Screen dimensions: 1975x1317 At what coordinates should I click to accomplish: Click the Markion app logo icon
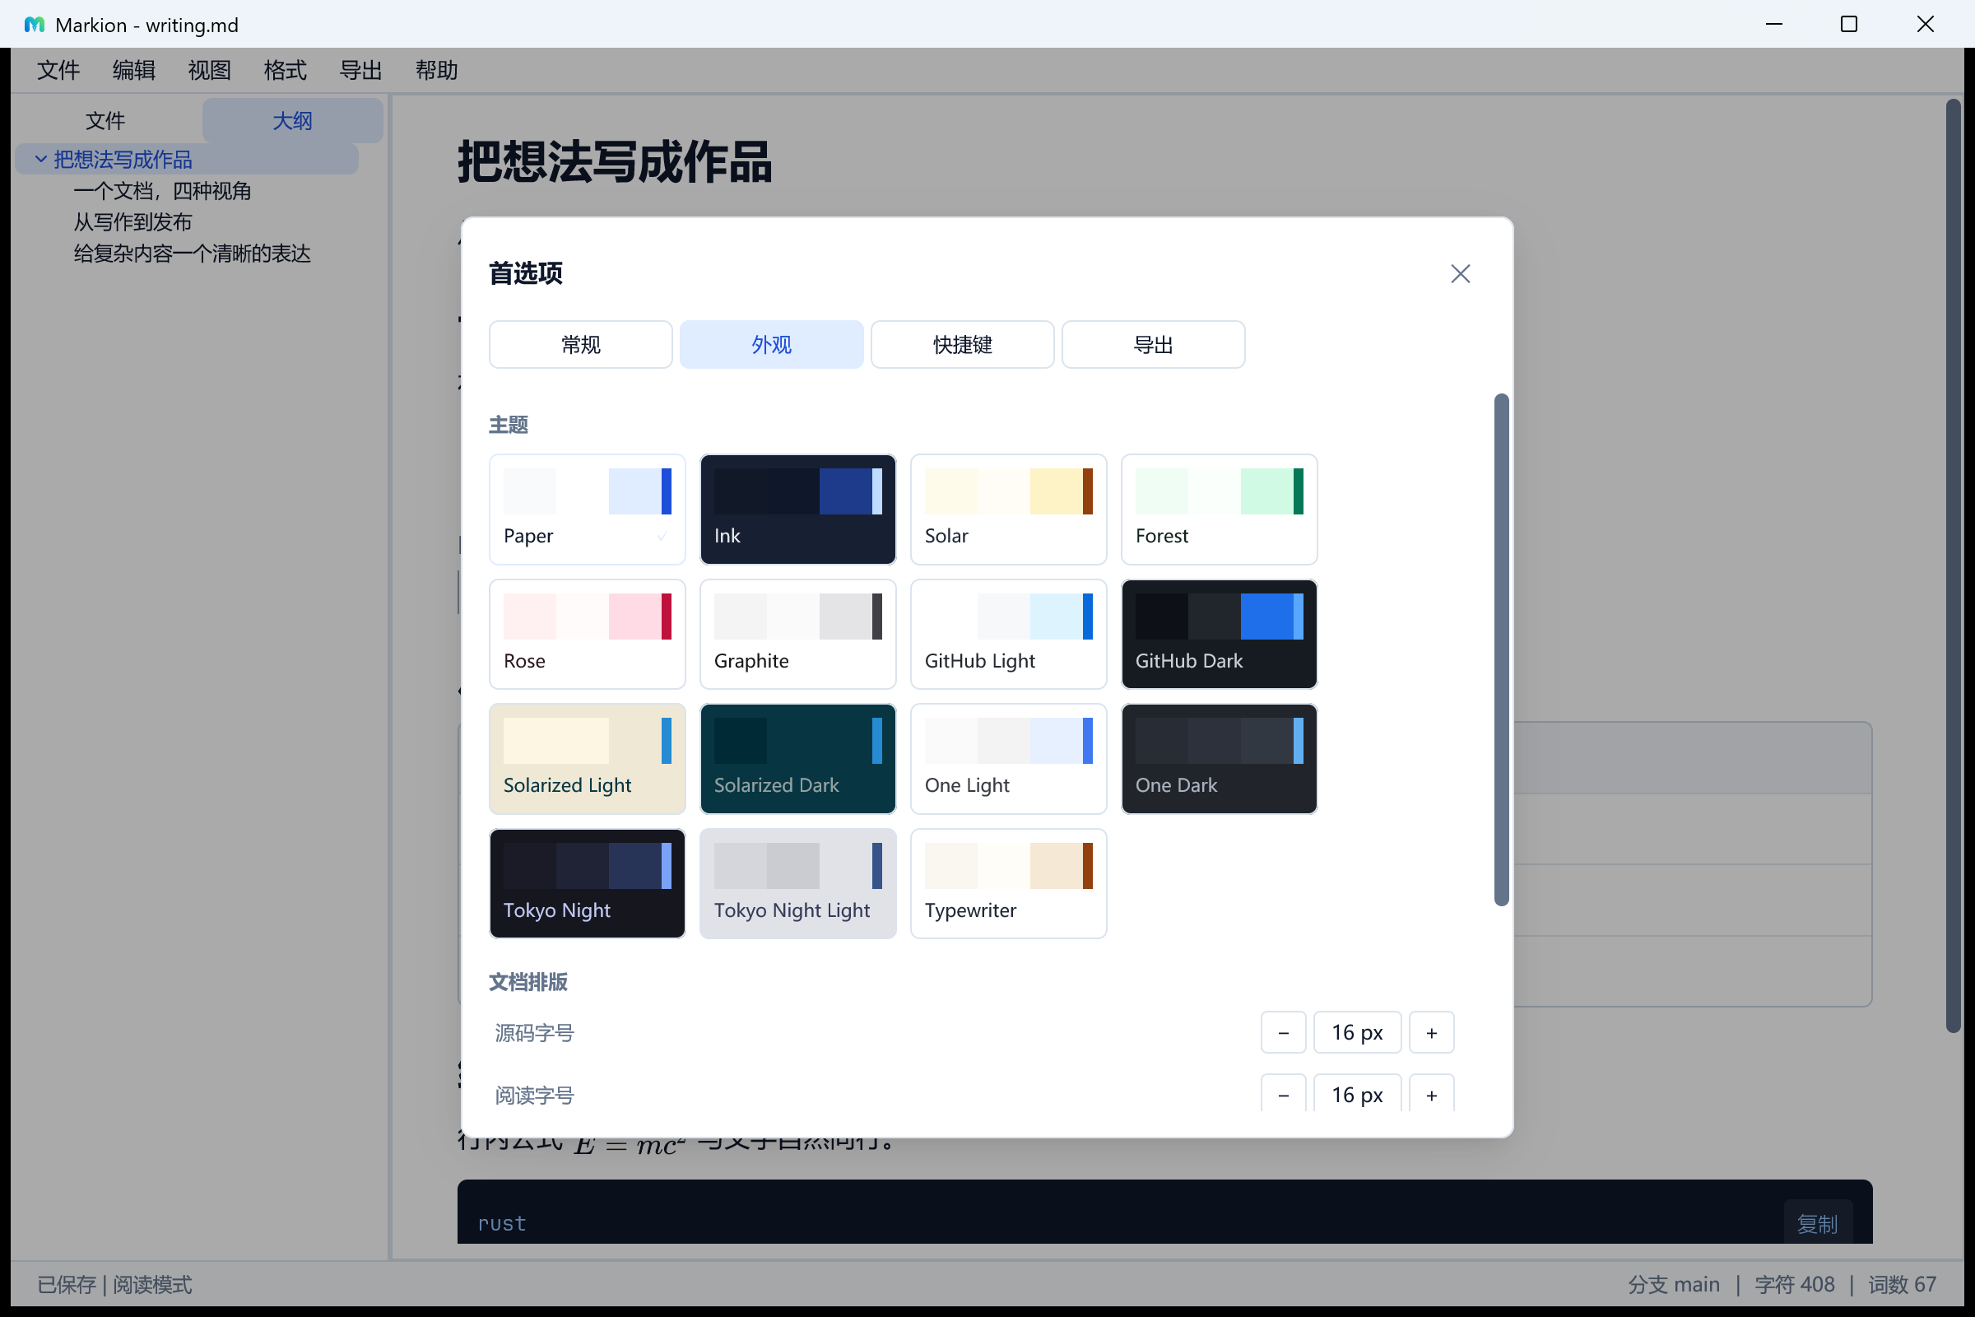tap(35, 26)
